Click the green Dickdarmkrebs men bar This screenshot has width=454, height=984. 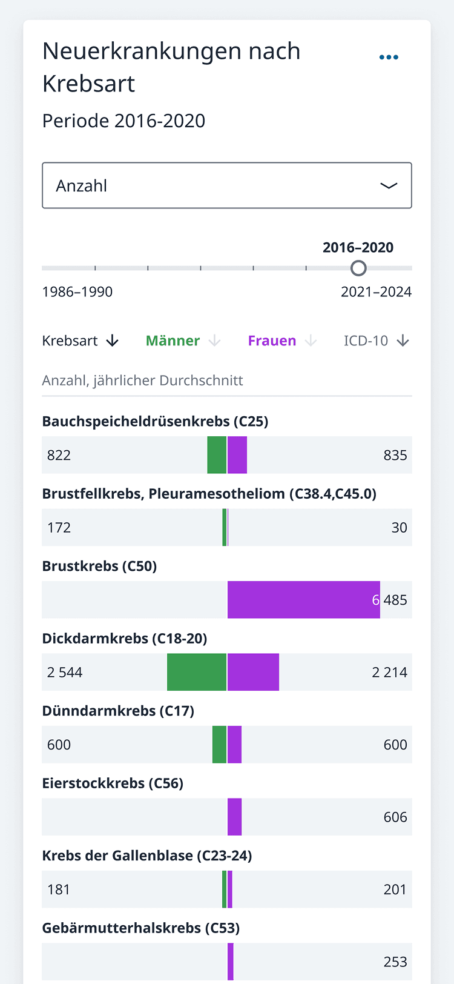click(197, 672)
